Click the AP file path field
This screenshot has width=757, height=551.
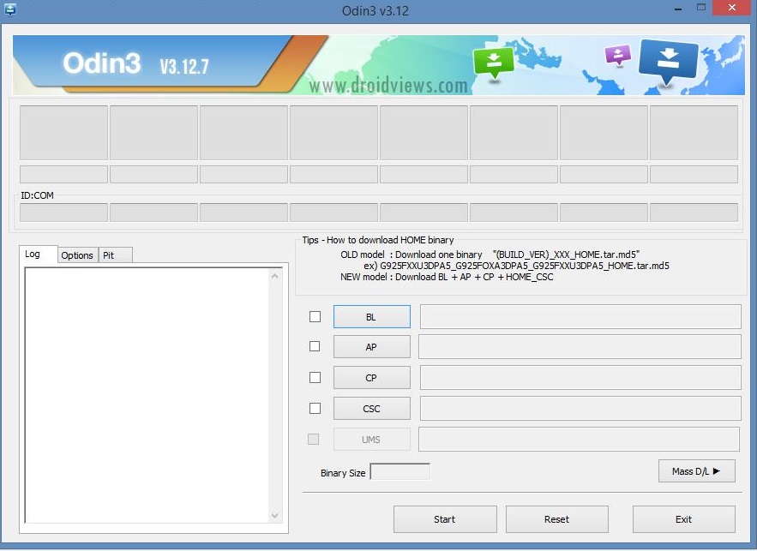pyautogui.click(x=580, y=346)
